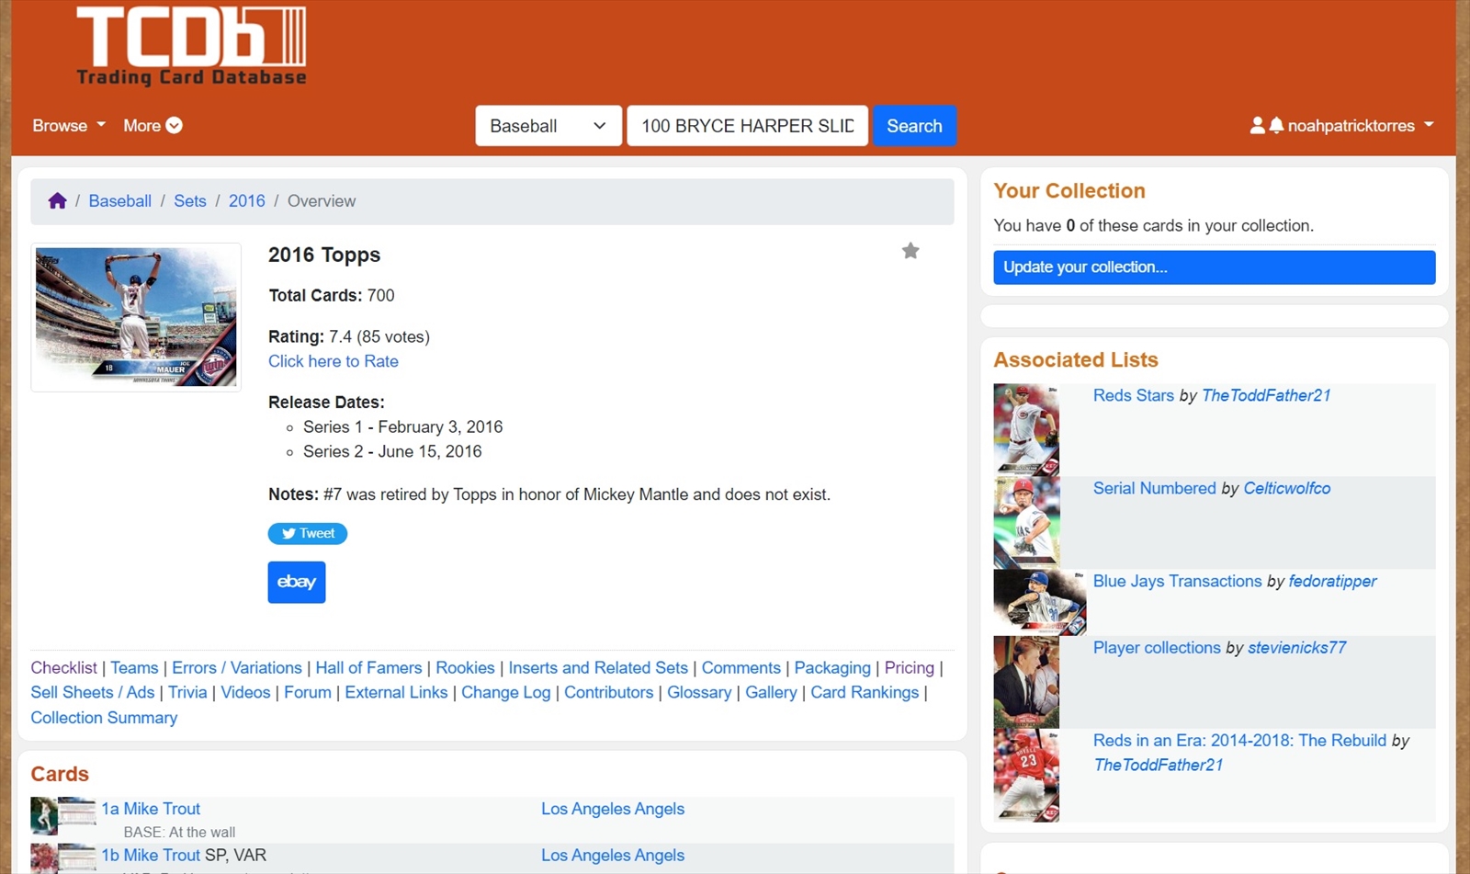
Task: Open Reds in an Era card thumbnail
Action: click(1026, 775)
